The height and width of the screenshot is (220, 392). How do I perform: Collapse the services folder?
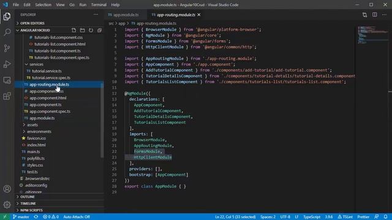point(59,64)
